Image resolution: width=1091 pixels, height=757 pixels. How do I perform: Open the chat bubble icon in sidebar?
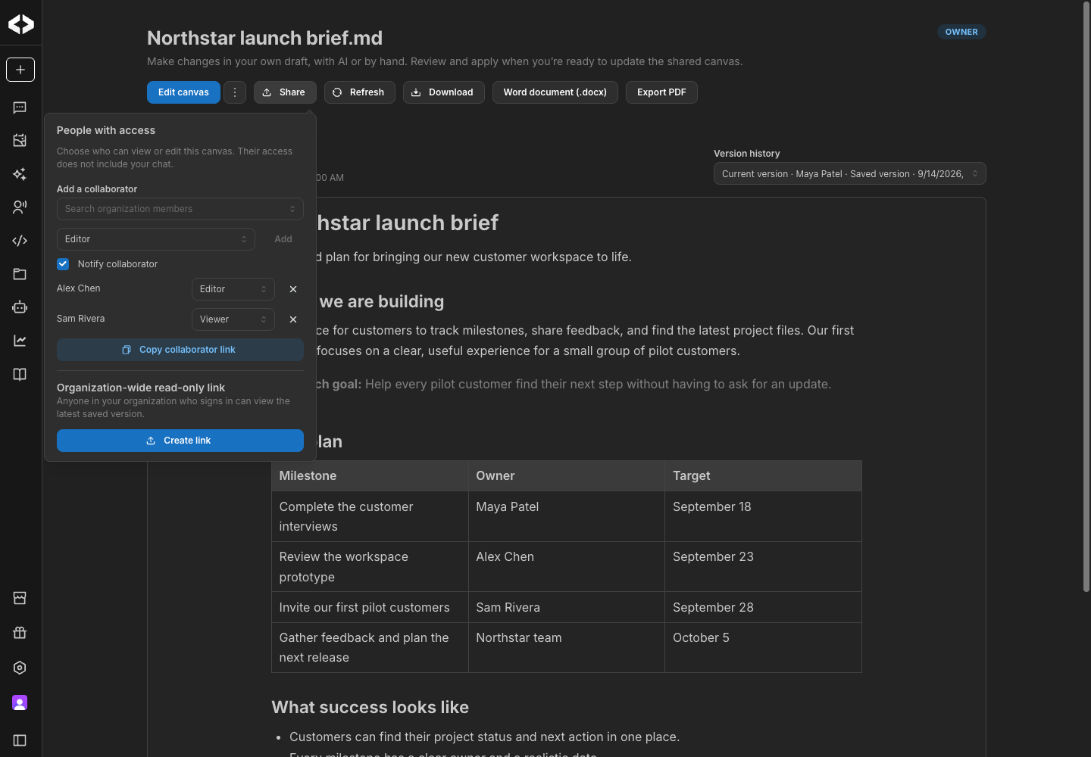tap(20, 107)
